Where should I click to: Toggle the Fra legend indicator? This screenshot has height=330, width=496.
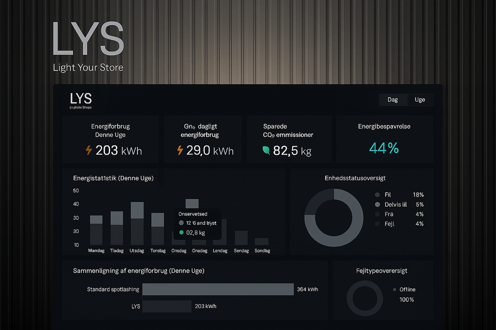tap(377, 214)
